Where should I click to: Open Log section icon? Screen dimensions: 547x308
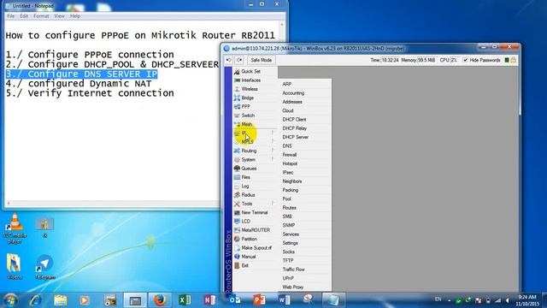point(237,186)
